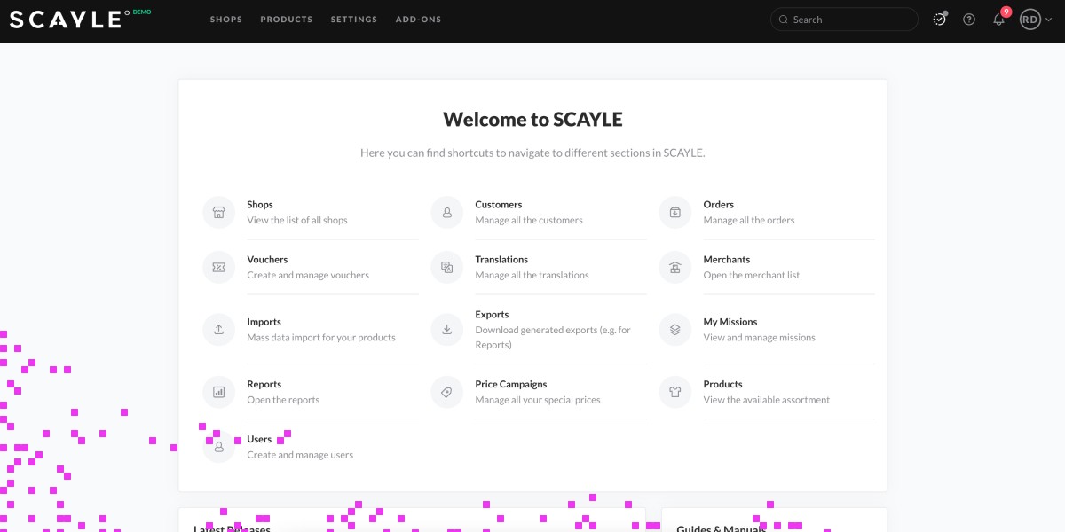
Task: Click the Price Campaigns tag icon
Action: (x=446, y=392)
